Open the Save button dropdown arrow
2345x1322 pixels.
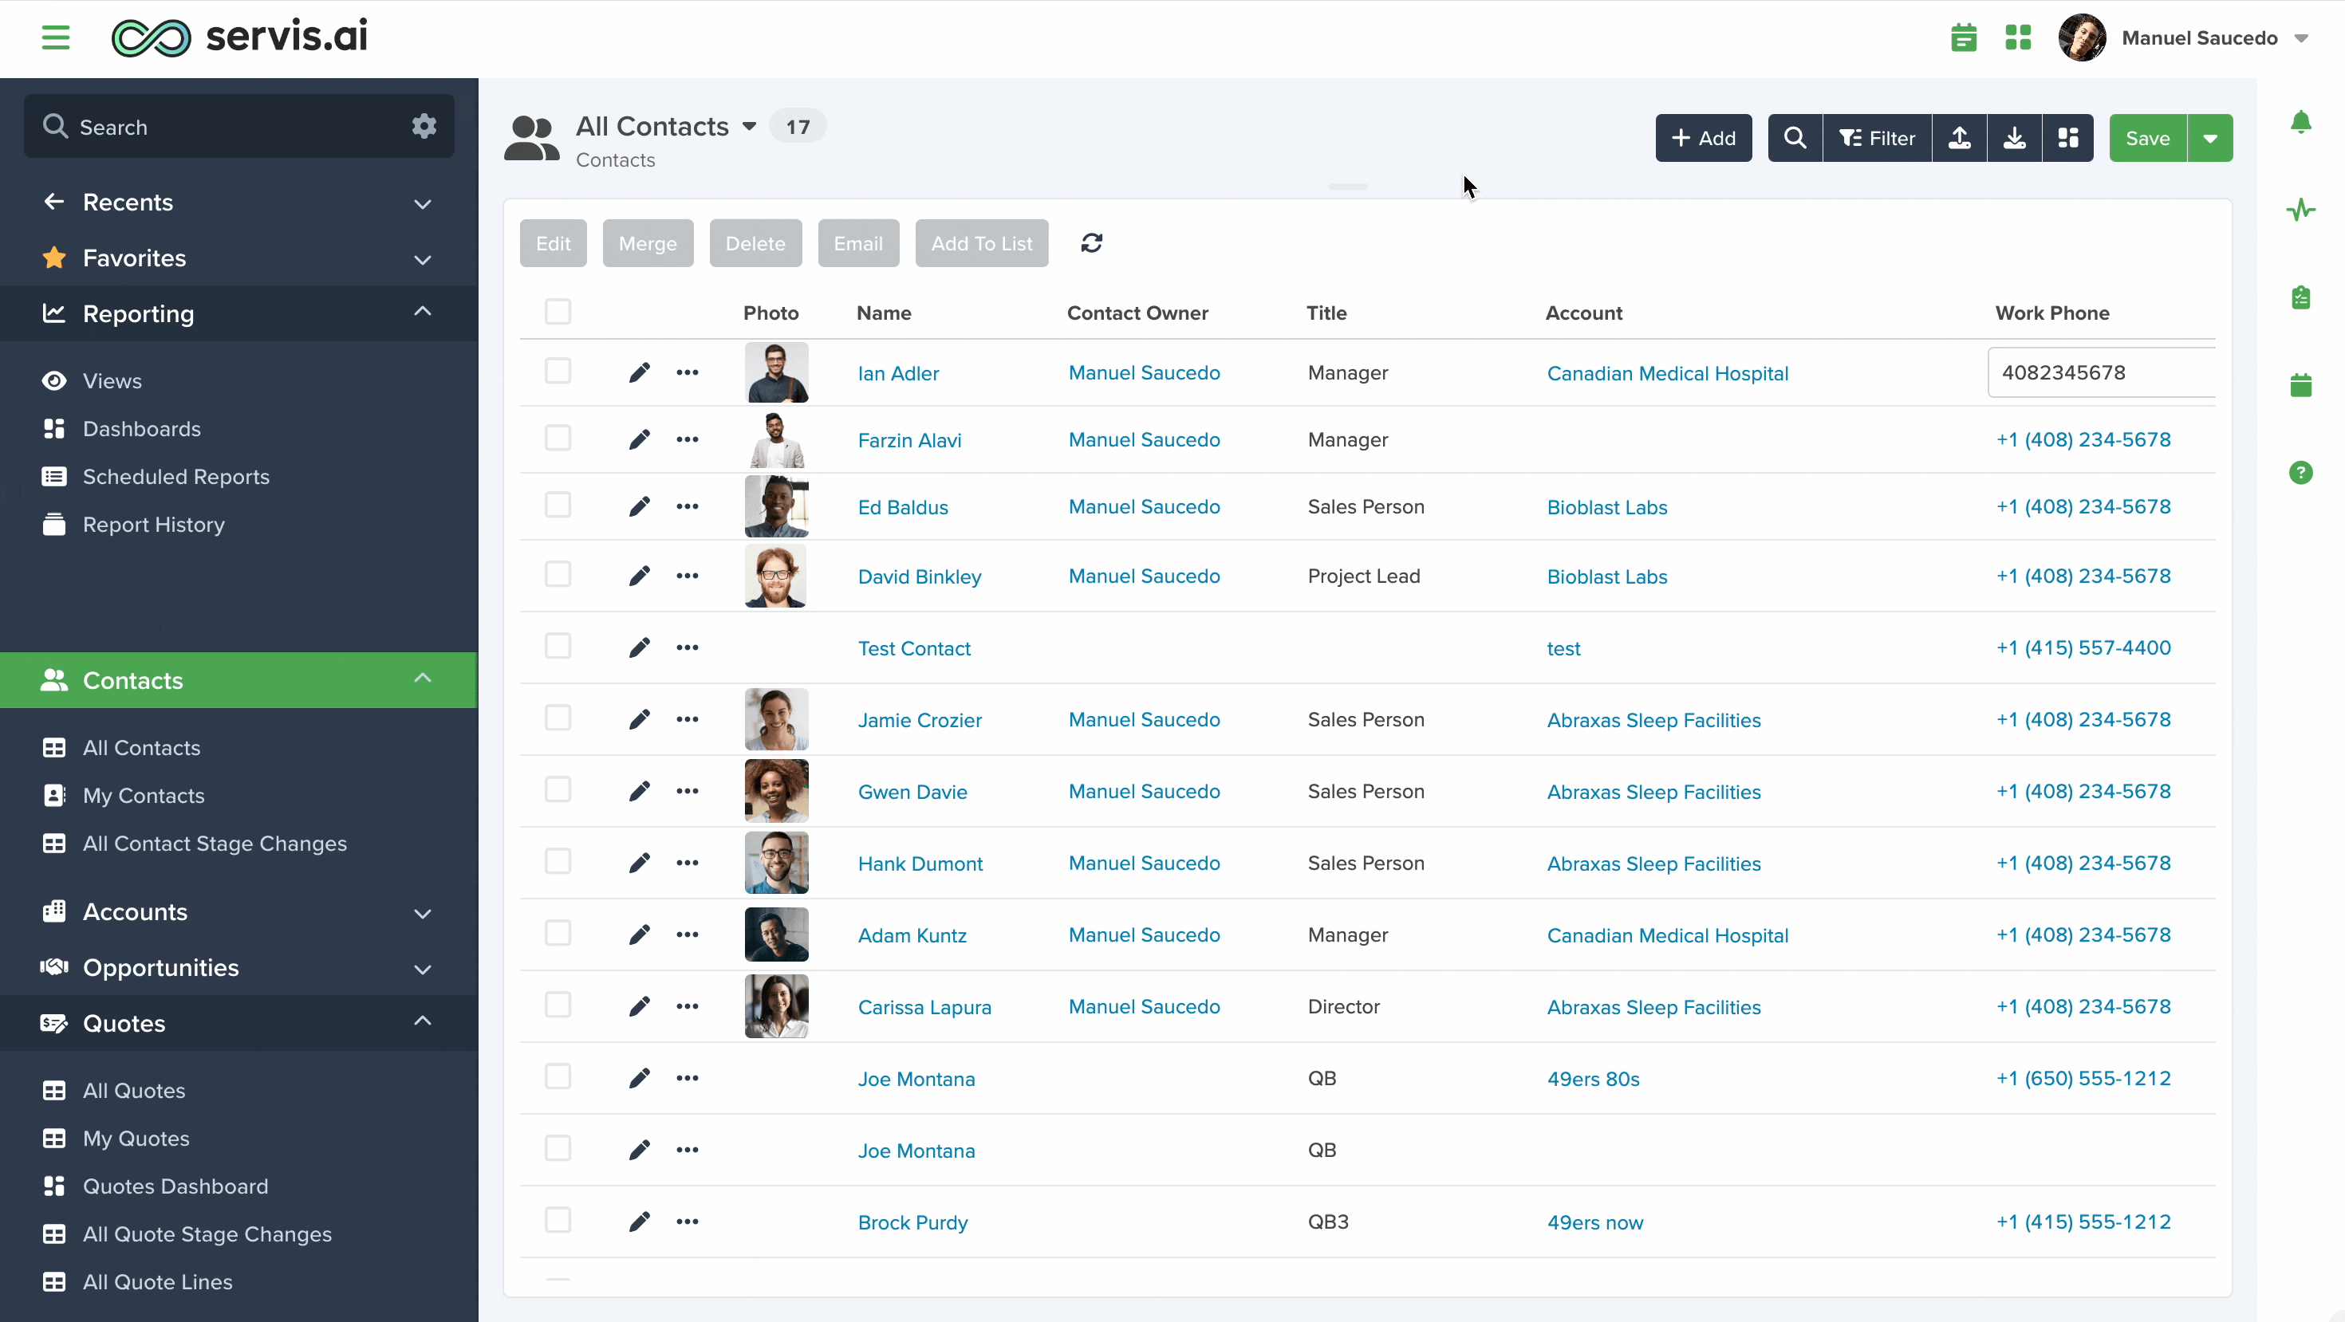click(2210, 138)
